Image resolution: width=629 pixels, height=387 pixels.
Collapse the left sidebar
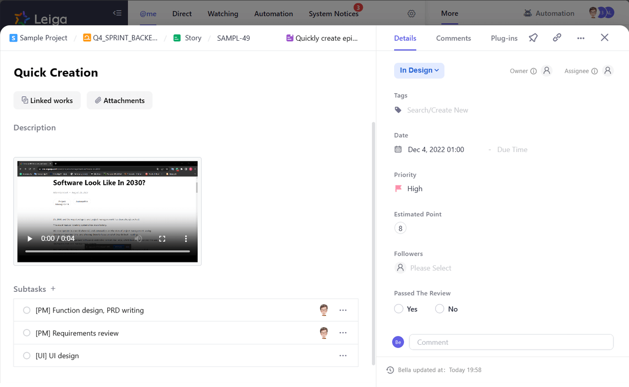point(117,14)
